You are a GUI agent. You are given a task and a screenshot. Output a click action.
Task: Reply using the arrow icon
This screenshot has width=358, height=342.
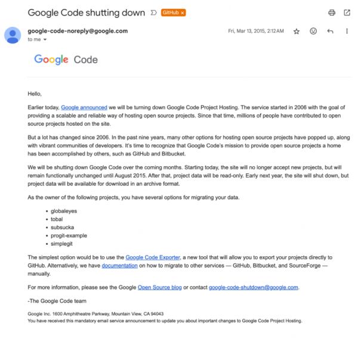[330, 31]
